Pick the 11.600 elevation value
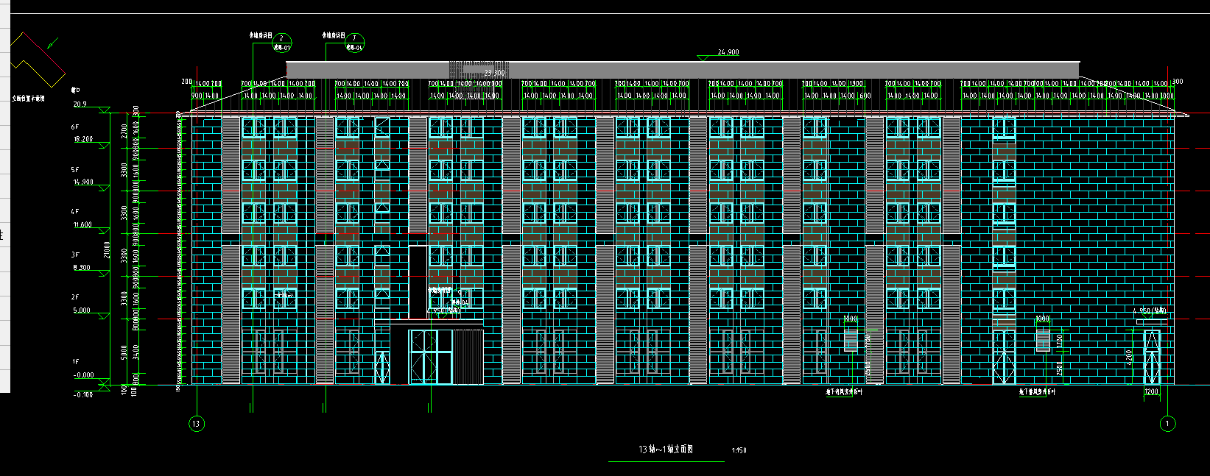1210x476 pixels. pos(82,225)
